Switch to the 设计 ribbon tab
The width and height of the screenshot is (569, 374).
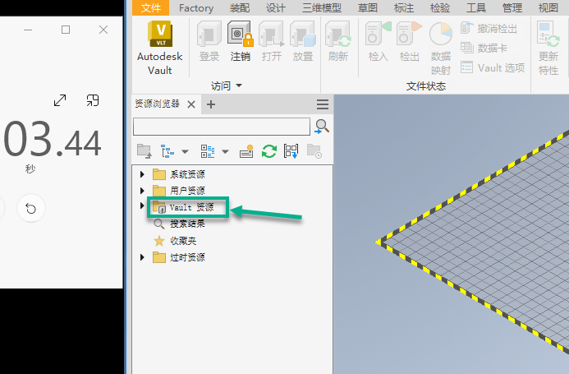tap(275, 7)
